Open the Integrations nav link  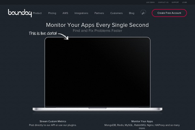coord(81,13)
